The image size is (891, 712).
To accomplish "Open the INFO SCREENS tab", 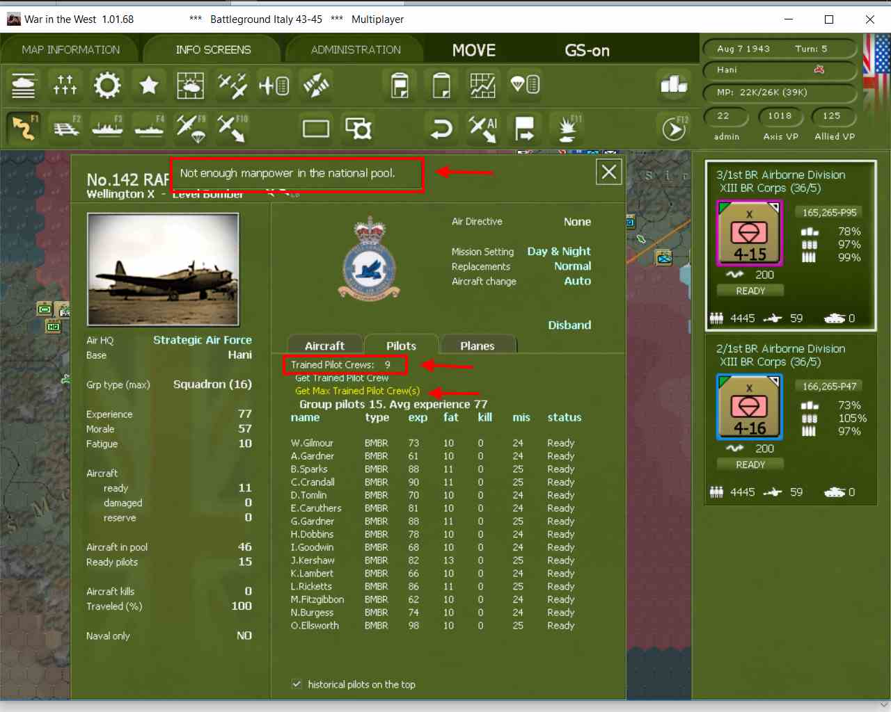I will [213, 50].
